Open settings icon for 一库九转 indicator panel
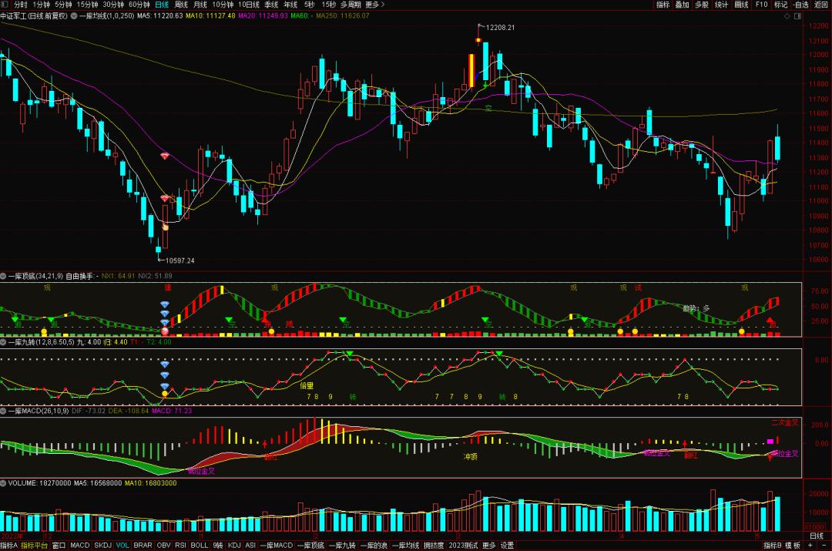This screenshot has width=832, height=551. pos(3,342)
